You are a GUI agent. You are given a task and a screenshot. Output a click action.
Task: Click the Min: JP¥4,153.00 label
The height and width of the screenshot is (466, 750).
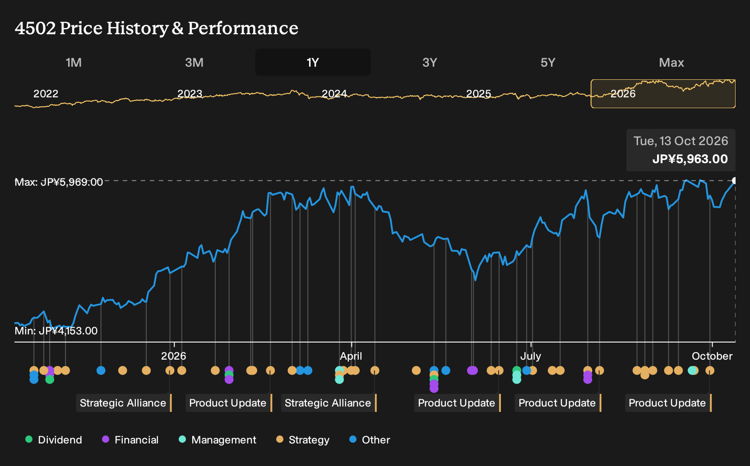coord(56,331)
